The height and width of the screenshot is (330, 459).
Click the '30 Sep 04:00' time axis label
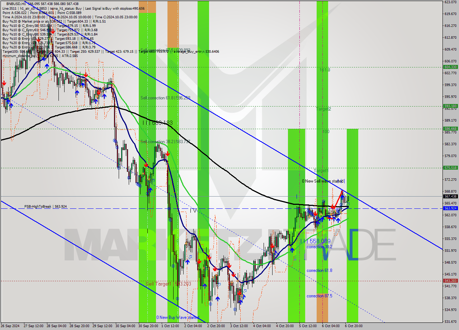click(x=125, y=326)
